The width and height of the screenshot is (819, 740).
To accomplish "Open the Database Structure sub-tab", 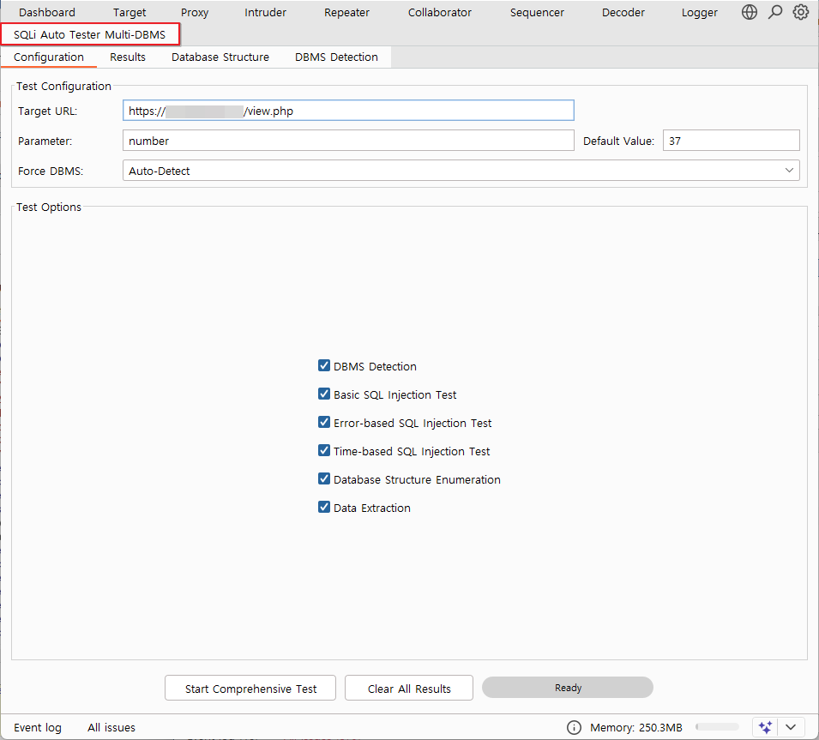I will click(220, 57).
